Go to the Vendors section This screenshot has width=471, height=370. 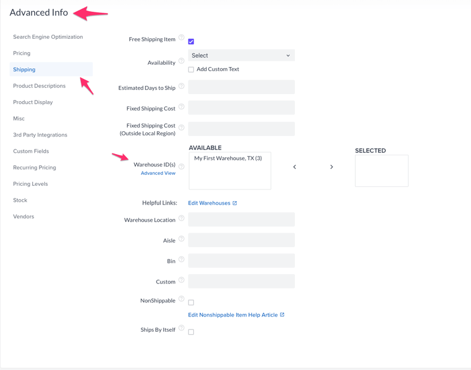coord(24,216)
